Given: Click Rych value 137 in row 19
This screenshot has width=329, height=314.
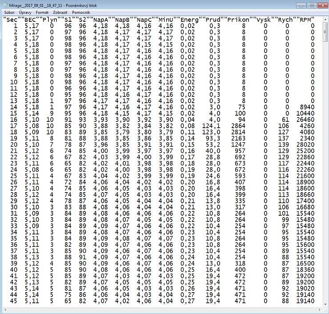Looking at the screenshot, I should [284, 138].
